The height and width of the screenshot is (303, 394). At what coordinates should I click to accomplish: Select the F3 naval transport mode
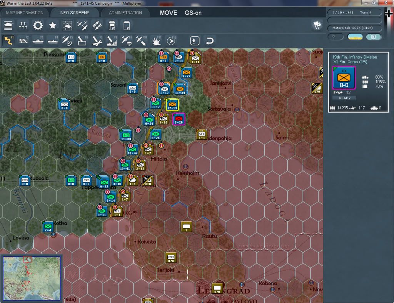[x=38, y=40]
